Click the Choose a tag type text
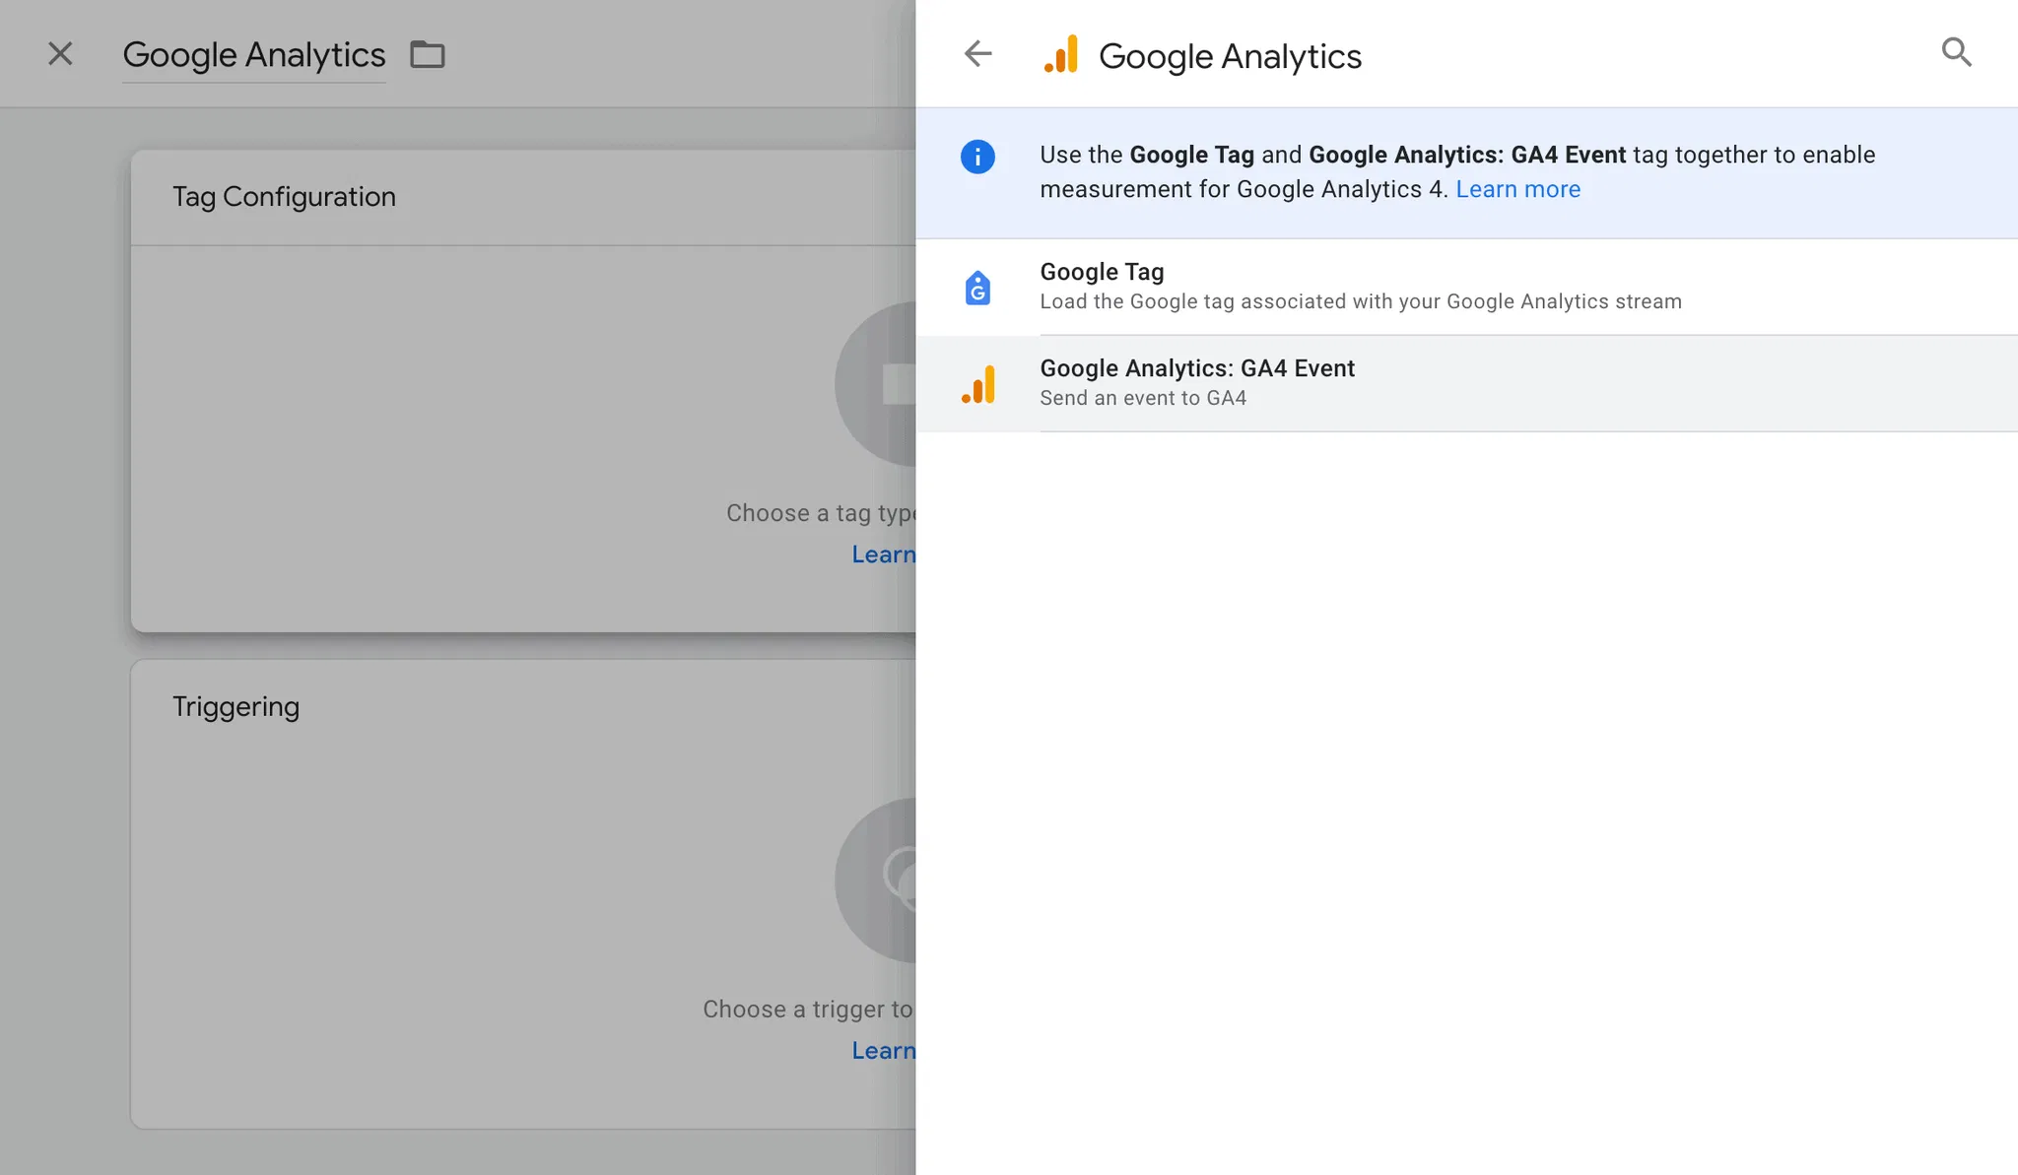The height and width of the screenshot is (1175, 2018). coord(820,513)
